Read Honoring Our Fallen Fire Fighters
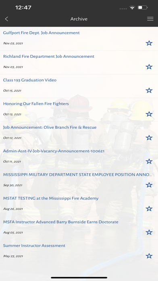The height and width of the screenshot is (281, 158). [x=36, y=104]
